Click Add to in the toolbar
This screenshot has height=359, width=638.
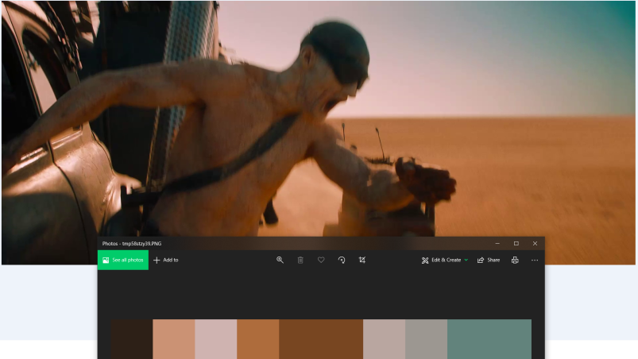click(x=166, y=260)
